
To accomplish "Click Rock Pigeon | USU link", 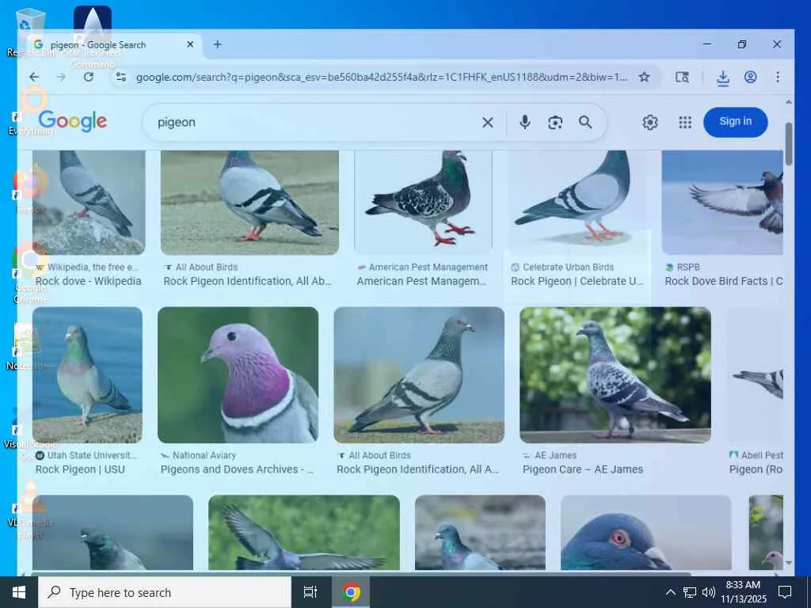I will pos(80,469).
